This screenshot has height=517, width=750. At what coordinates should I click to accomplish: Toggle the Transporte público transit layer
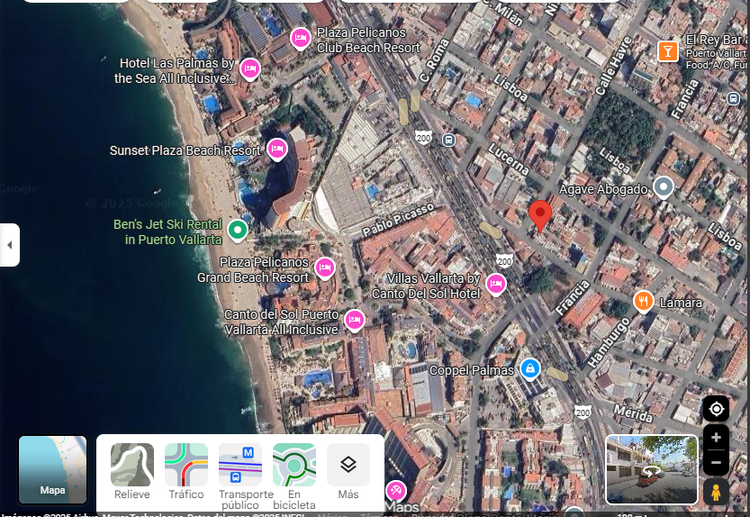click(x=240, y=476)
